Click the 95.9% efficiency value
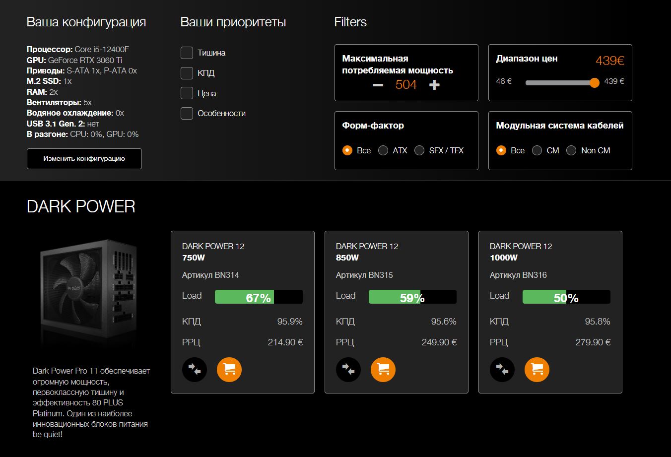The height and width of the screenshot is (457, 671). [x=290, y=322]
